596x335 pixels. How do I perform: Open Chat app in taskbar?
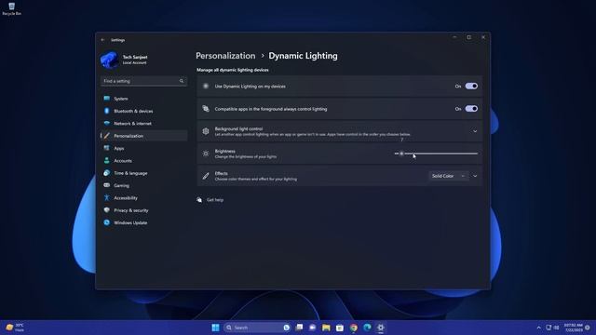313,328
